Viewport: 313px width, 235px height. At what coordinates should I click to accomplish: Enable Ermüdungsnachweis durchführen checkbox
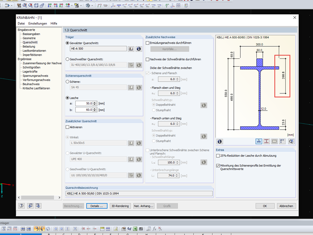coord(147,43)
